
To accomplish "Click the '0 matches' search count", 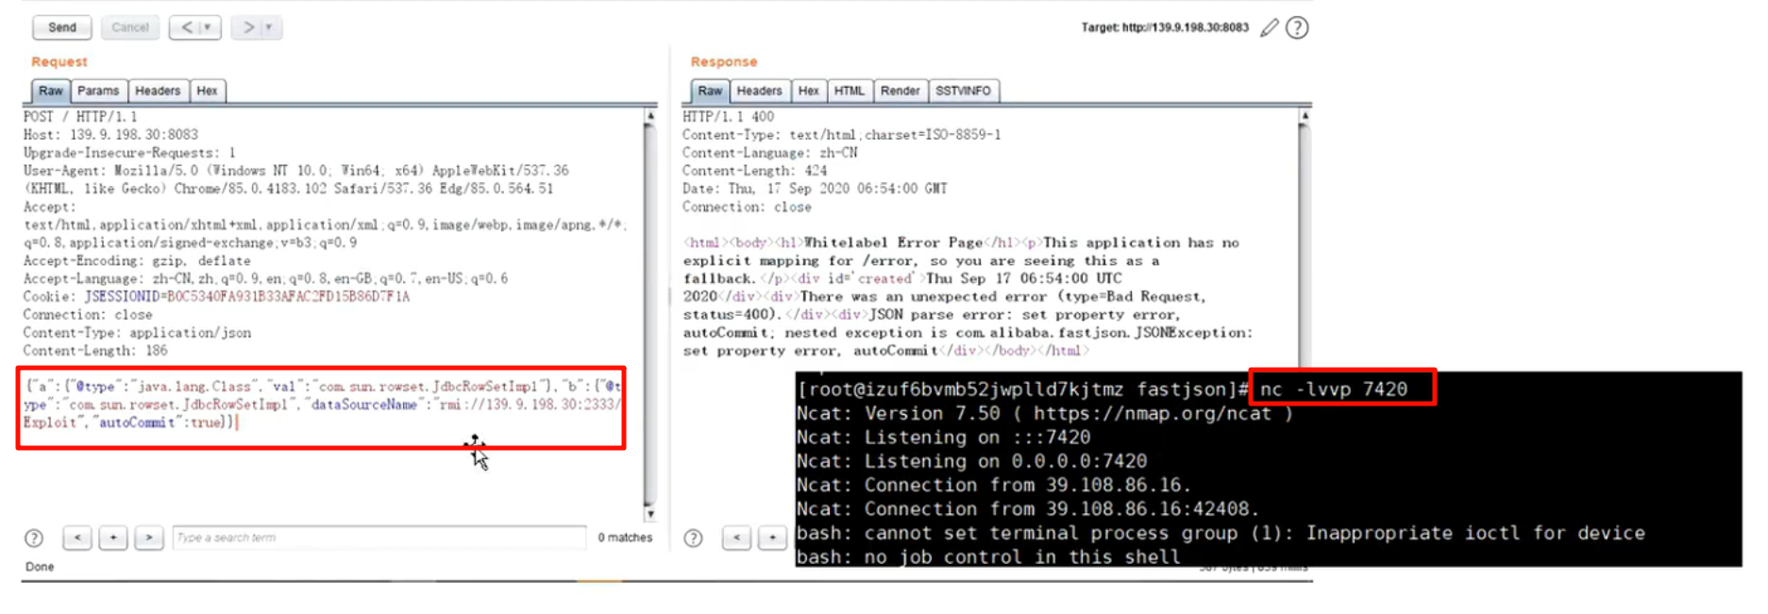I will [x=625, y=538].
